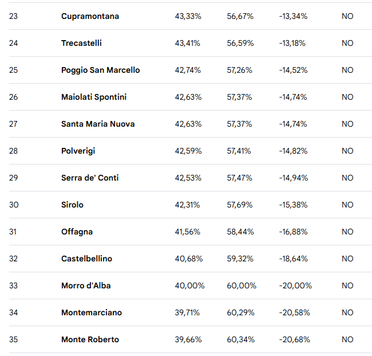The height and width of the screenshot is (356, 372).
Task: Click the Monte Roberto name
Action: [x=90, y=339]
